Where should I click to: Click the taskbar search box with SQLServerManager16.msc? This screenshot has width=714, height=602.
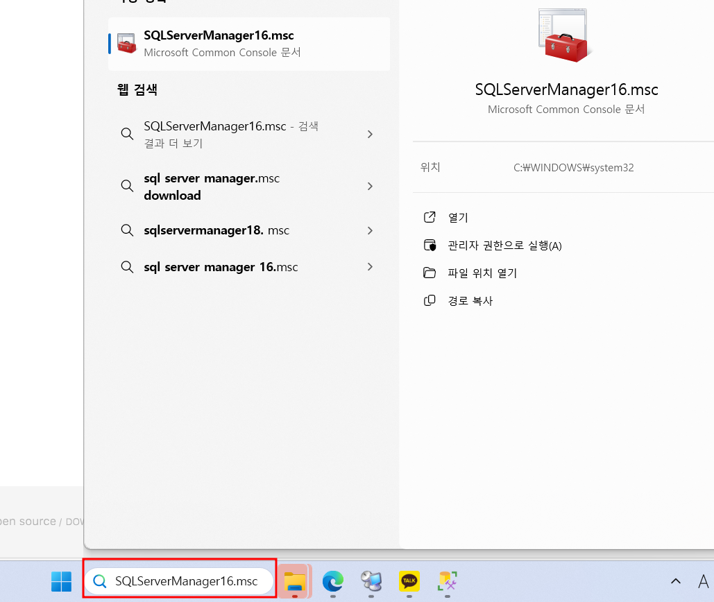(180, 581)
